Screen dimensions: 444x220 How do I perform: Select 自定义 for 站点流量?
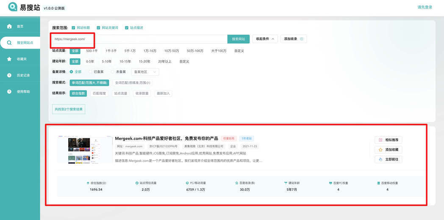click(x=239, y=51)
